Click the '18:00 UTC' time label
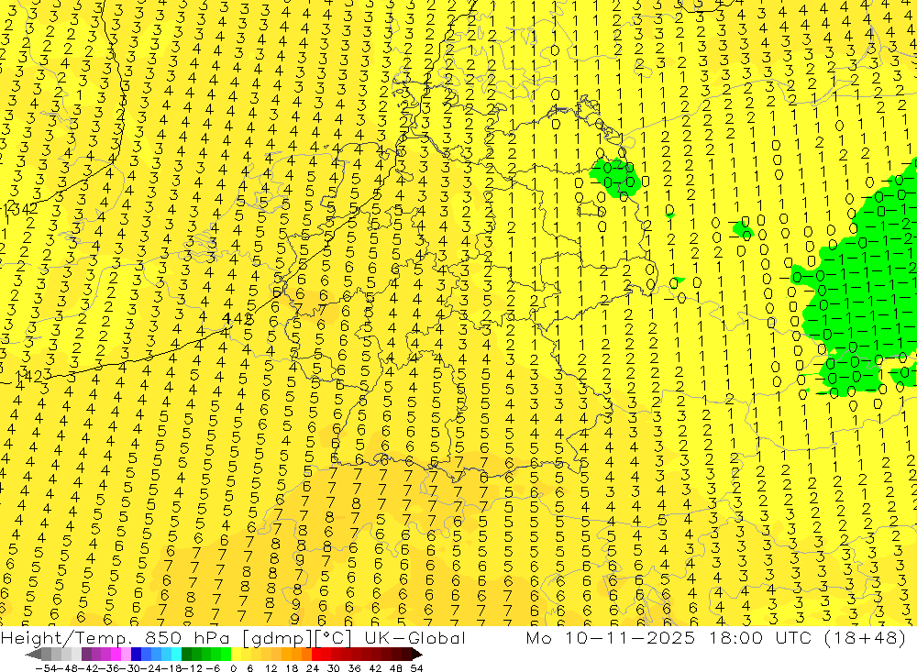This screenshot has height=672, width=917. click(x=763, y=637)
